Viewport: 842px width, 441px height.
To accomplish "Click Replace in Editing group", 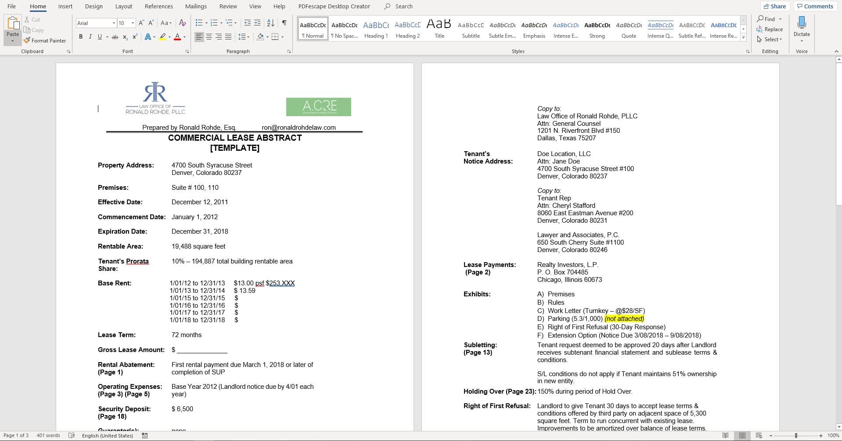I will [x=770, y=29].
